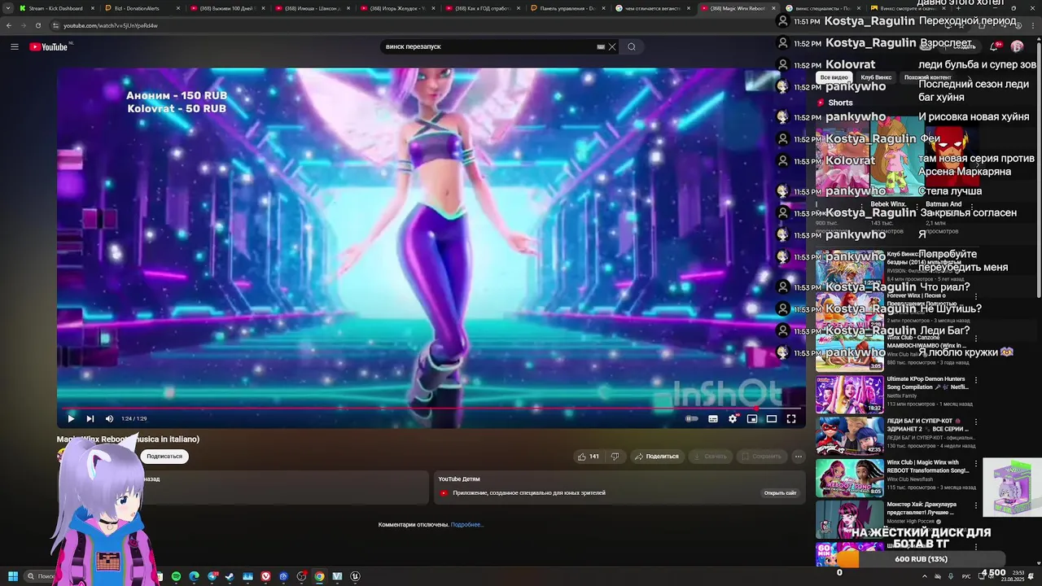1042x586 pixels.
Task: Click Открыть сайт button
Action: (780, 492)
